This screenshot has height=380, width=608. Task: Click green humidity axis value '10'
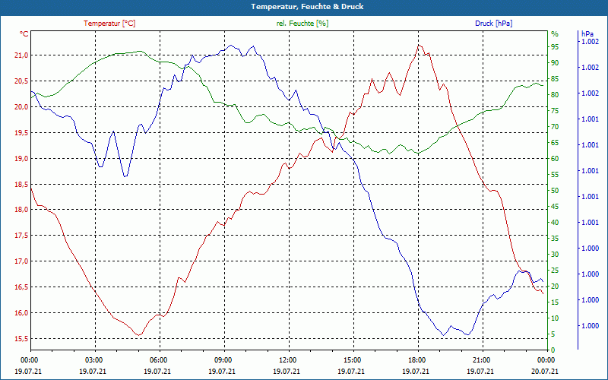tap(555, 318)
